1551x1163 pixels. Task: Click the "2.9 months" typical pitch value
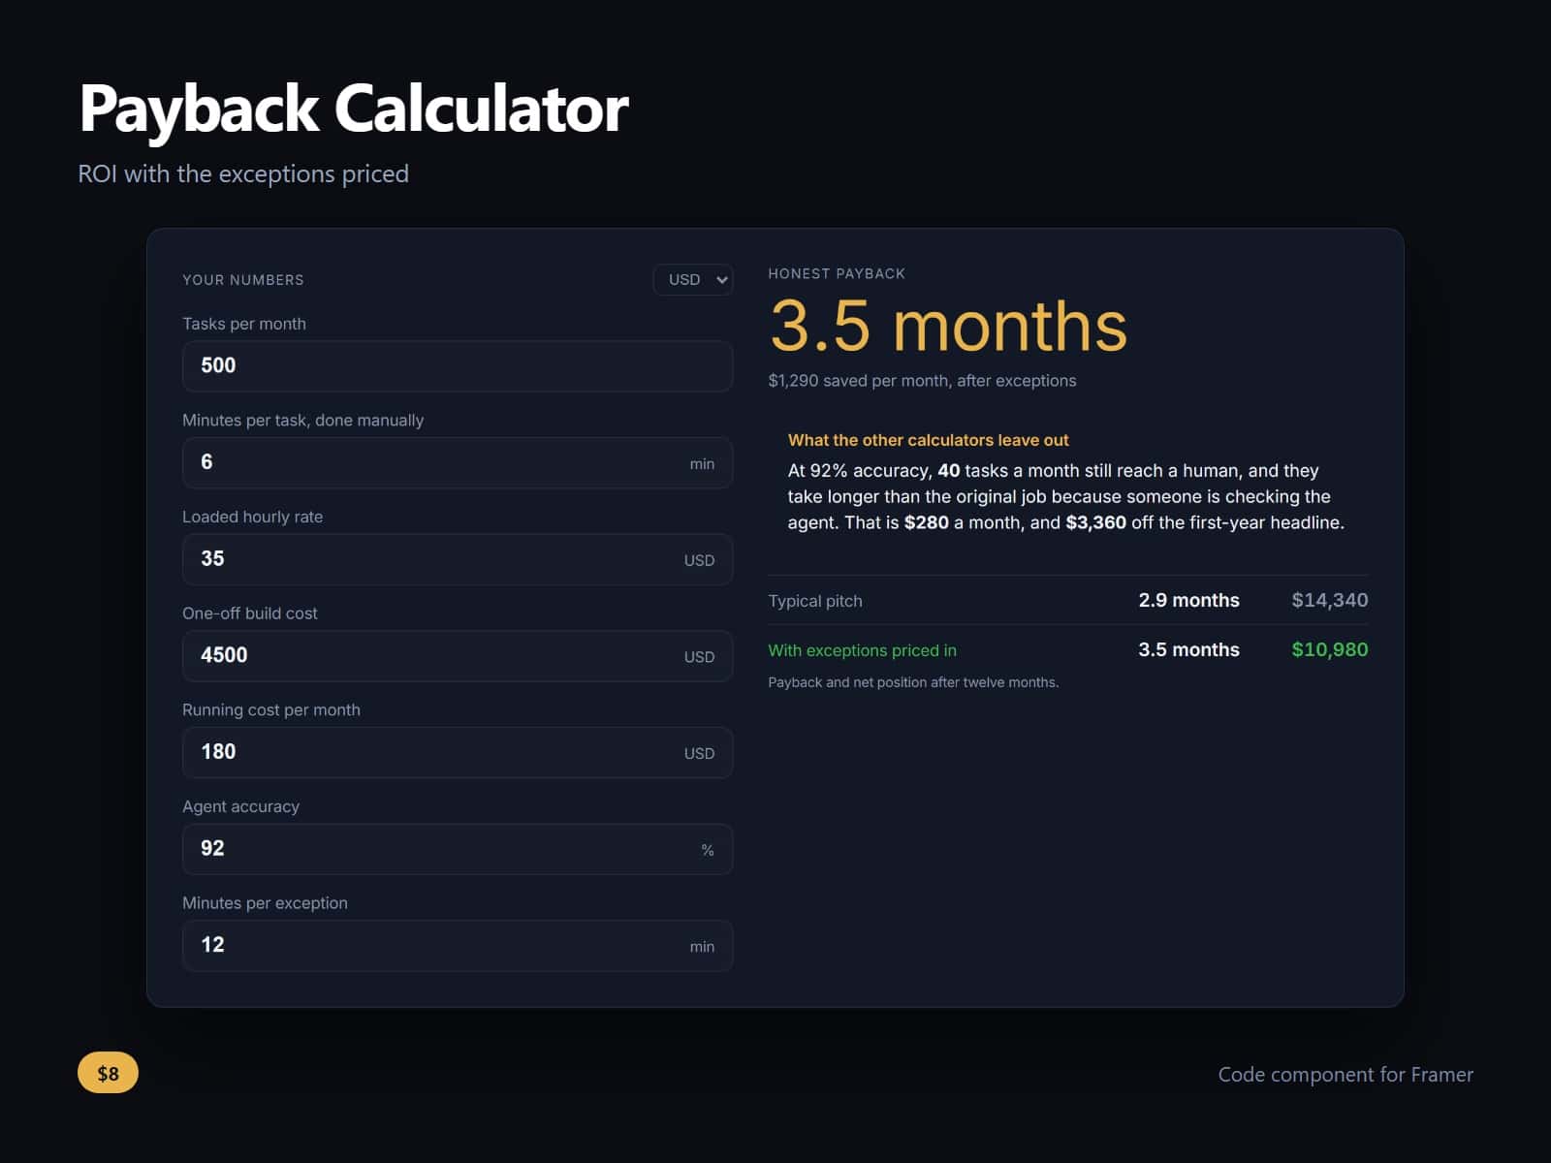click(1188, 600)
